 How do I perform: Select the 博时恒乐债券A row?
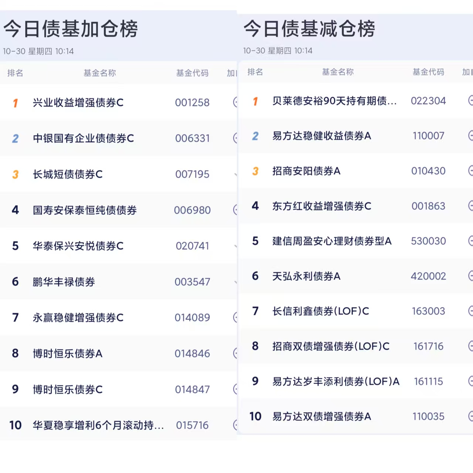[x=118, y=353]
